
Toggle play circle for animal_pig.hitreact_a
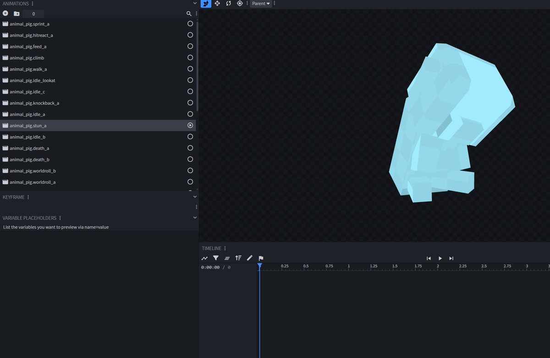[x=190, y=35]
